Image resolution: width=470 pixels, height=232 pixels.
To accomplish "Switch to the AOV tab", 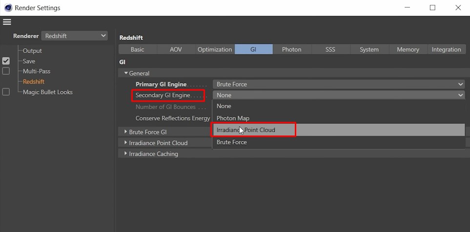I will point(176,49).
